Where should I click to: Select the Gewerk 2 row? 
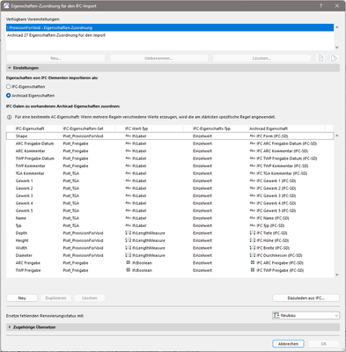tap(170, 188)
